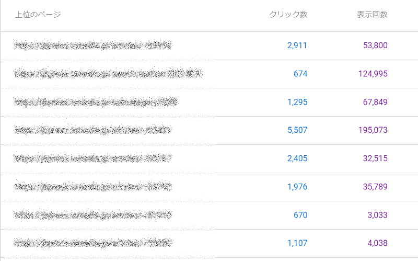
Task: Select the 5,507 click count value
Action: (297, 130)
